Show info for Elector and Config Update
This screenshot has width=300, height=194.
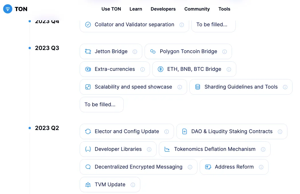pyautogui.click(x=167, y=132)
